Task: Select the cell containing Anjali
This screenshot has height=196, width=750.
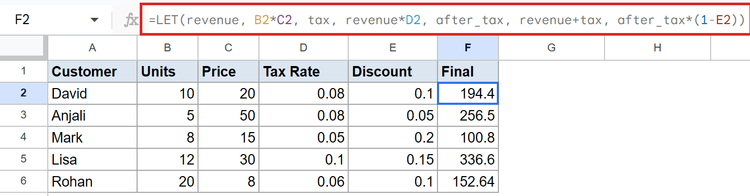Action: pyautogui.click(x=92, y=115)
